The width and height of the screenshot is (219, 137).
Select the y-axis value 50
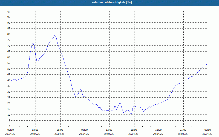tap(9, 69)
